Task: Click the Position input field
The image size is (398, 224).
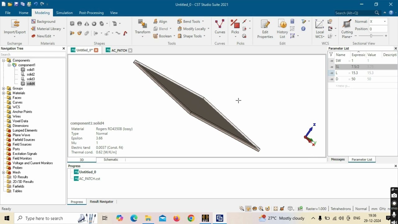Action: [x=378, y=29]
